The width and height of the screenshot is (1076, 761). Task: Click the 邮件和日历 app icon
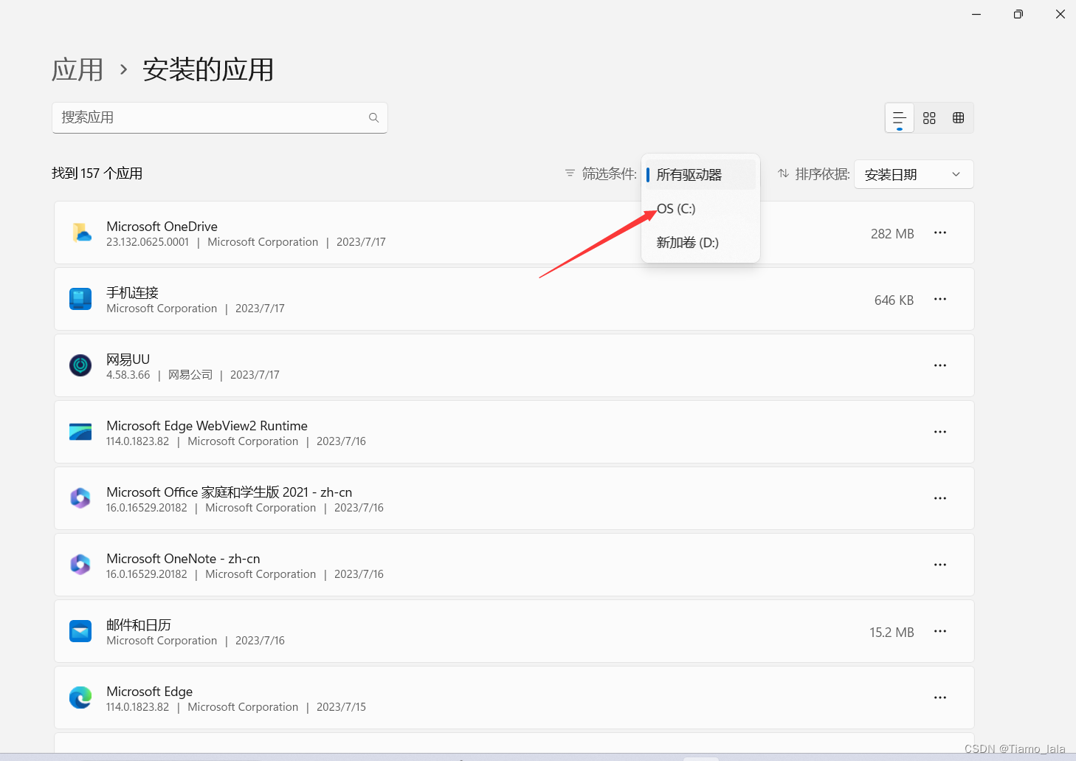pos(80,631)
